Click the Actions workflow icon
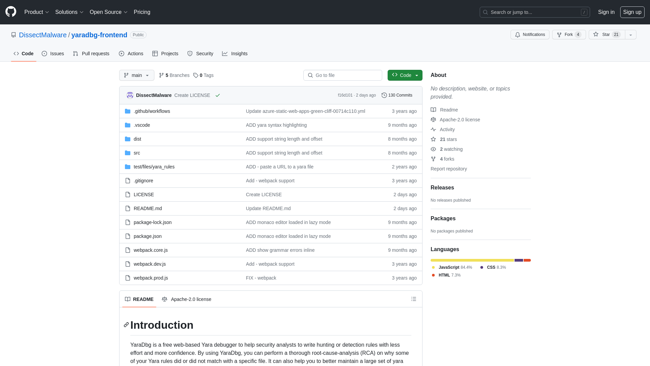650x366 pixels. [x=122, y=53]
